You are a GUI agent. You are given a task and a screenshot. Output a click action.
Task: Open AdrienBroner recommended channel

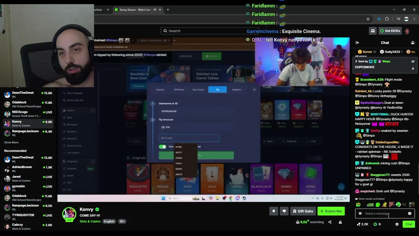[28, 169]
